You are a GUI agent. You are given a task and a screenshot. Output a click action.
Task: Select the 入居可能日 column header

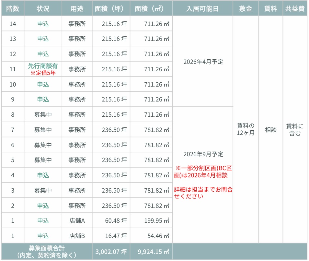(x=202, y=9)
